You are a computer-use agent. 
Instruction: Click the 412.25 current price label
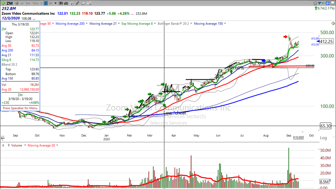[x=326, y=41]
